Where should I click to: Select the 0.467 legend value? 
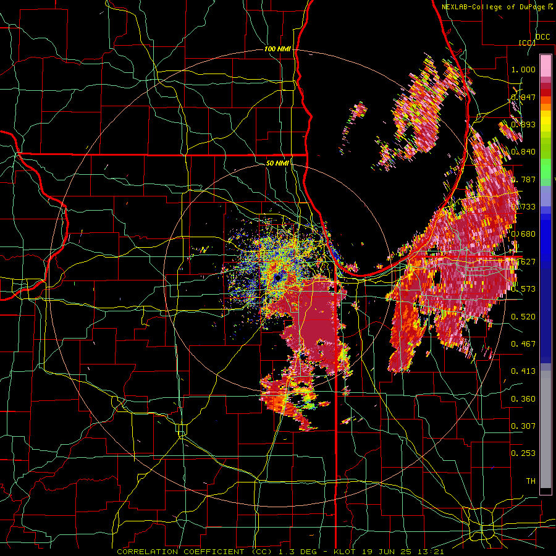coord(523,343)
